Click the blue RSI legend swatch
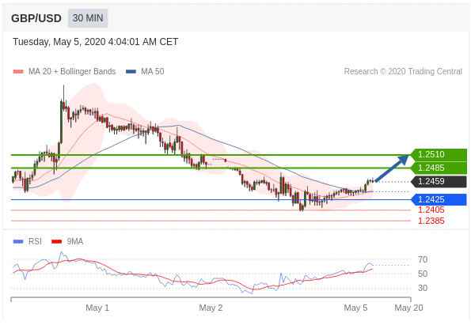 click(18, 241)
